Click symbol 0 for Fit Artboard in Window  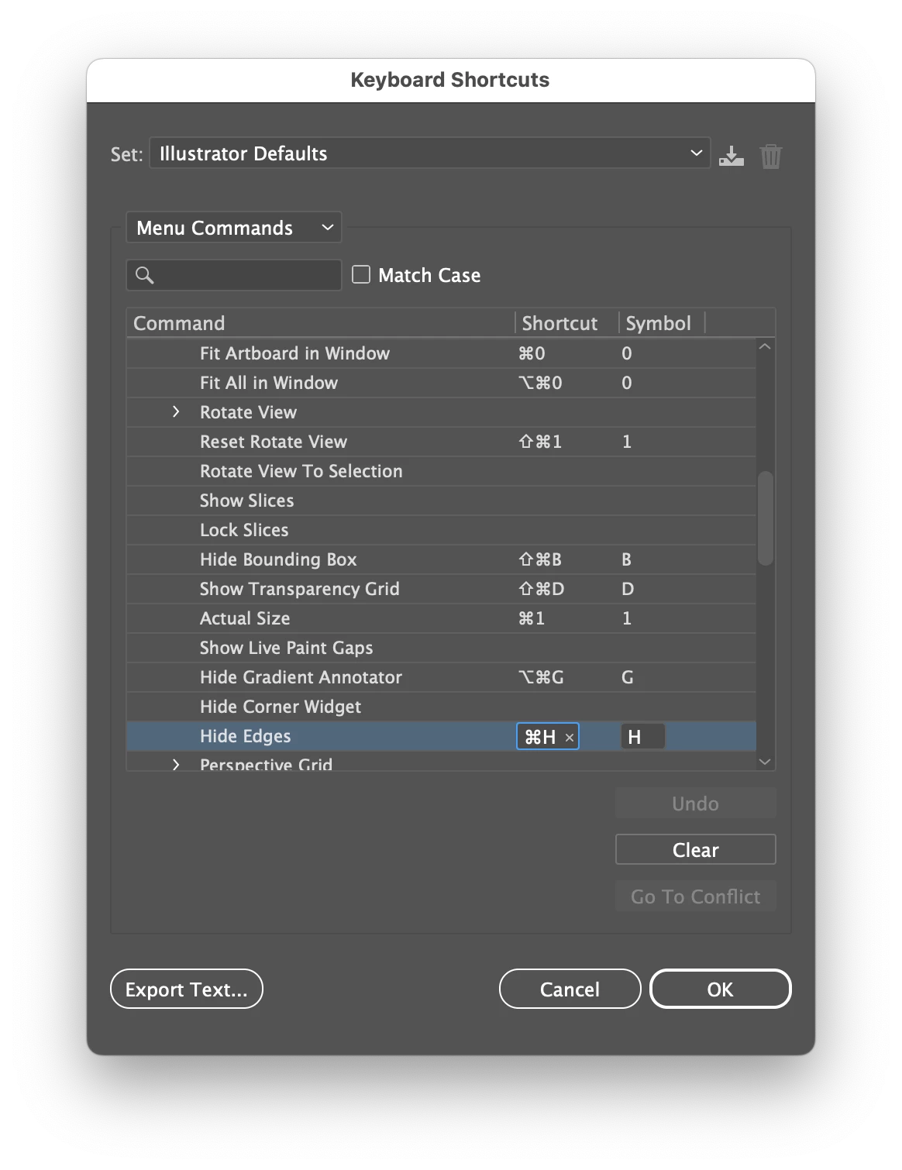point(627,353)
